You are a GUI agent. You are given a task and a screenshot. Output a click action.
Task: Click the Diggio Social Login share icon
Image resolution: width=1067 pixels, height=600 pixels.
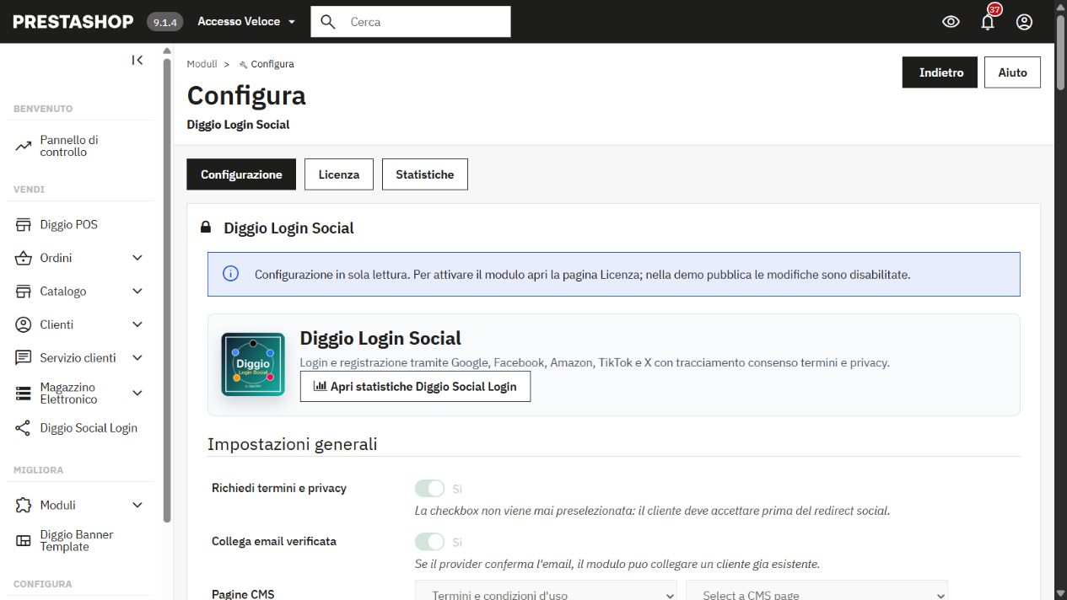[24, 428]
